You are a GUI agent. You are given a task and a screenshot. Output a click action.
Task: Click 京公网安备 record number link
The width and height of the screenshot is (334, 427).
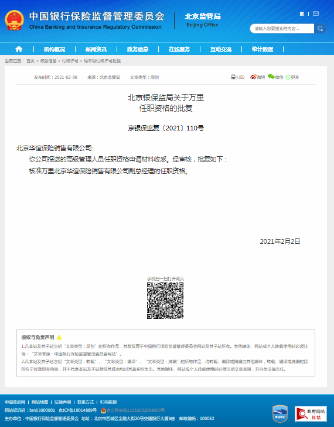(x=135, y=410)
